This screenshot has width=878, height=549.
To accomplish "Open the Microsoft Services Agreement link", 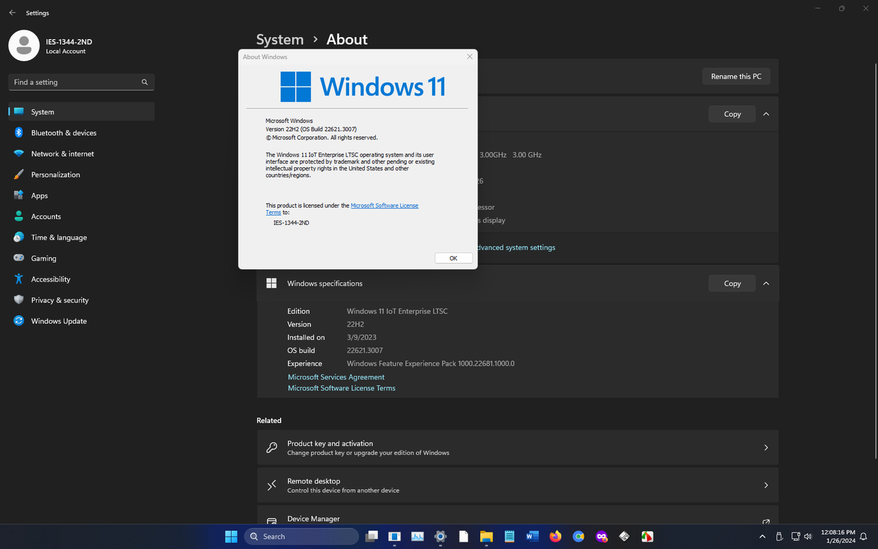I will pos(336,377).
